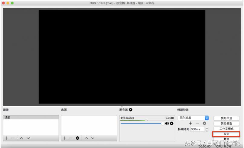
Task: Click the 來源 panel label
Action: click(64, 110)
